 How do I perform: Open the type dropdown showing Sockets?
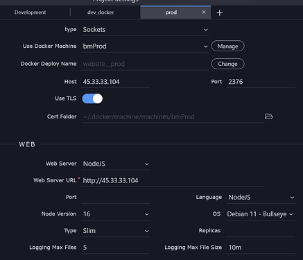[x=145, y=30]
